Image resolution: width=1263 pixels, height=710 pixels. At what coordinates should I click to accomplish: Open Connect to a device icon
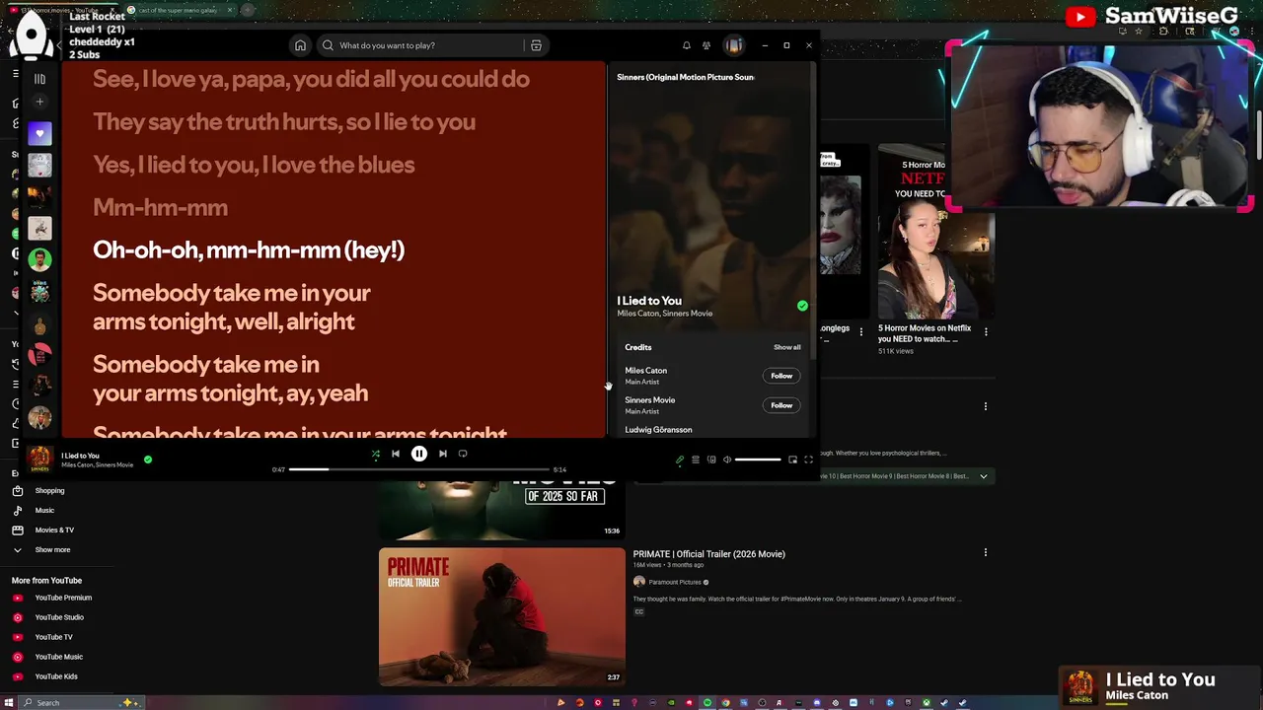pyautogui.click(x=711, y=460)
